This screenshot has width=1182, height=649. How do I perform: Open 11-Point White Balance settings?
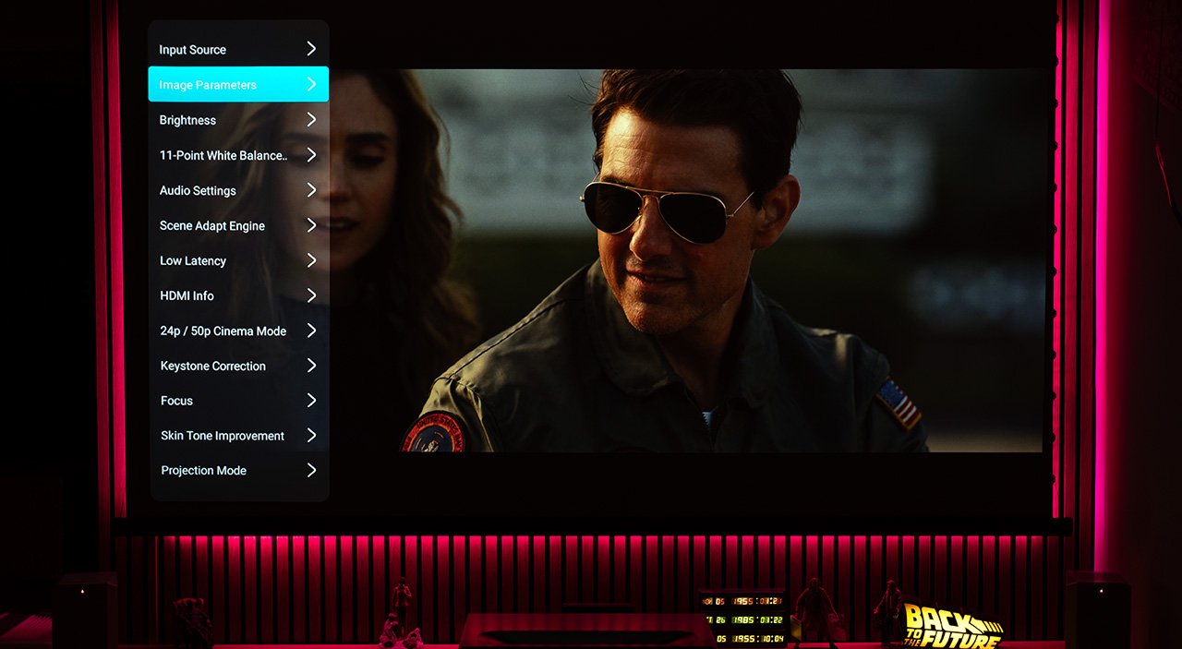[223, 155]
